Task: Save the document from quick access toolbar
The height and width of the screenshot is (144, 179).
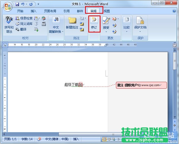Action: point(17,4)
